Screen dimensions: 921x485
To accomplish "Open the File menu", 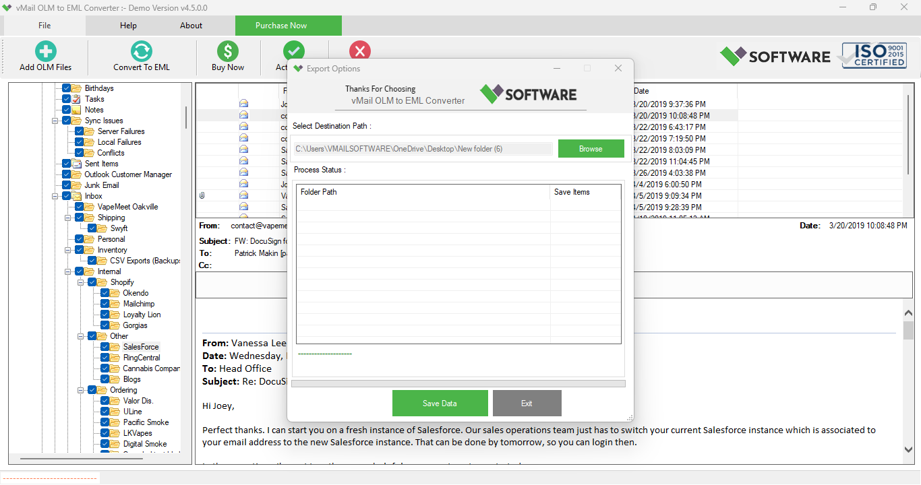I will tap(43, 25).
